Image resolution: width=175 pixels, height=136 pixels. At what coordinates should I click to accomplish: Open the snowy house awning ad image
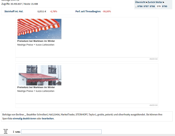(39, 75)
